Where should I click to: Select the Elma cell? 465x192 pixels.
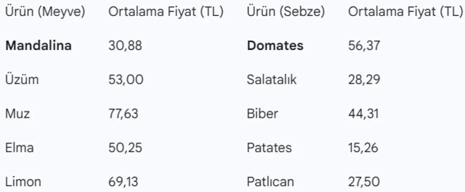(20, 148)
